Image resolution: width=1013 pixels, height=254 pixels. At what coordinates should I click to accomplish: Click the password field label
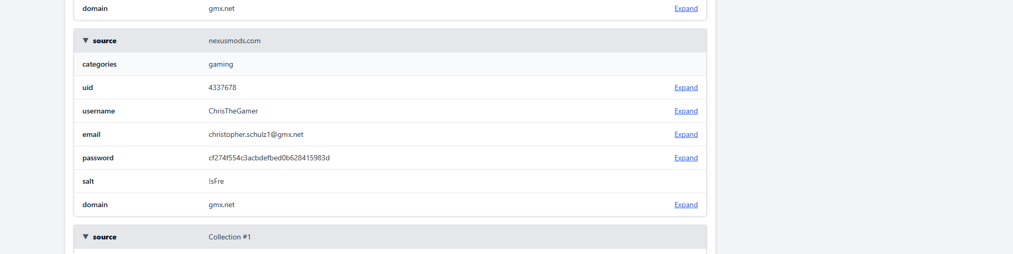click(x=98, y=158)
